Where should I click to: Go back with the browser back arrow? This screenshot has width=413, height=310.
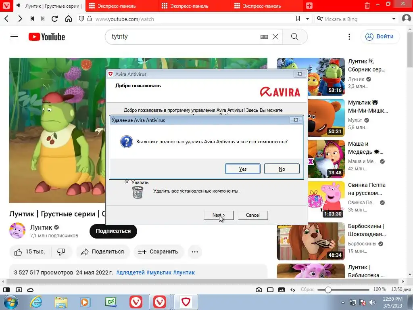pyautogui.click(x=7, y=19)
